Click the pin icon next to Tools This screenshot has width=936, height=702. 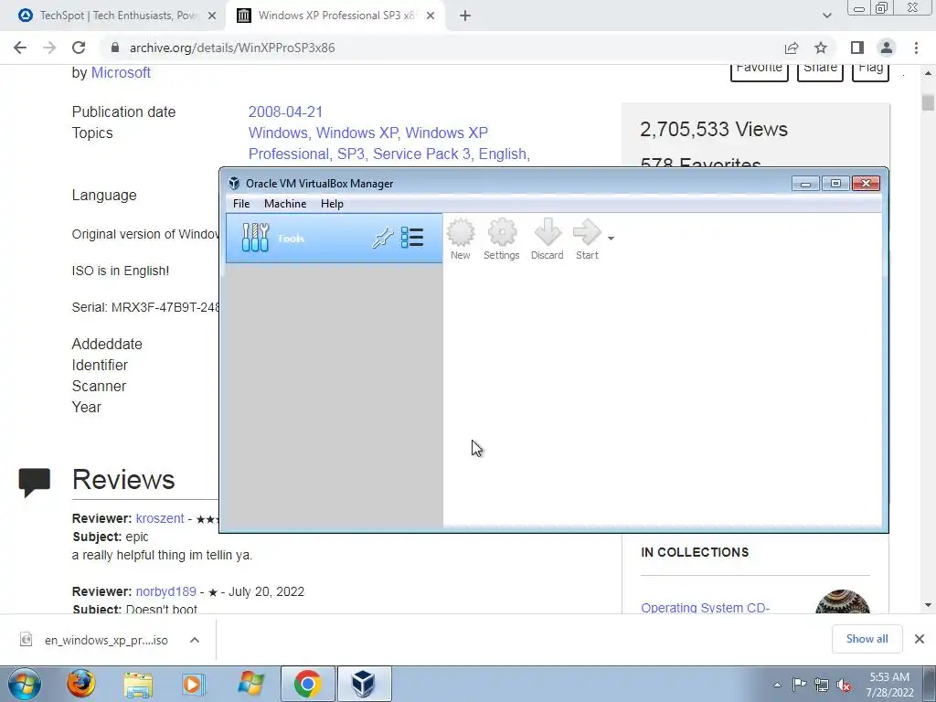[382, 239]
